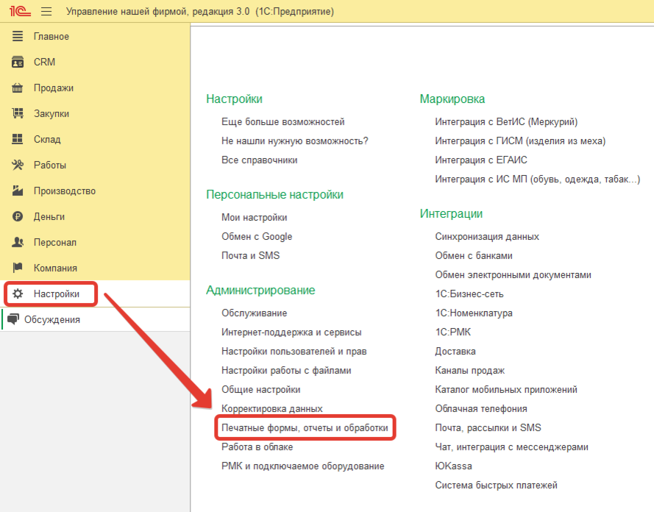Go to the Продажи section
Screen dimensions: 654x512
click(x=54, y=88)
